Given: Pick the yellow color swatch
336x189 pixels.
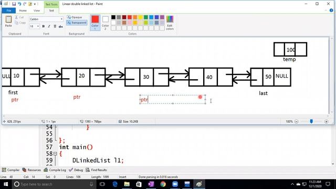Looking at the screenshot, I should point(140,17).
